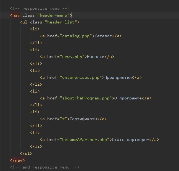Click the Каталог link text
This screenshot has height=171, width=179.
click(x=103, y=36)
